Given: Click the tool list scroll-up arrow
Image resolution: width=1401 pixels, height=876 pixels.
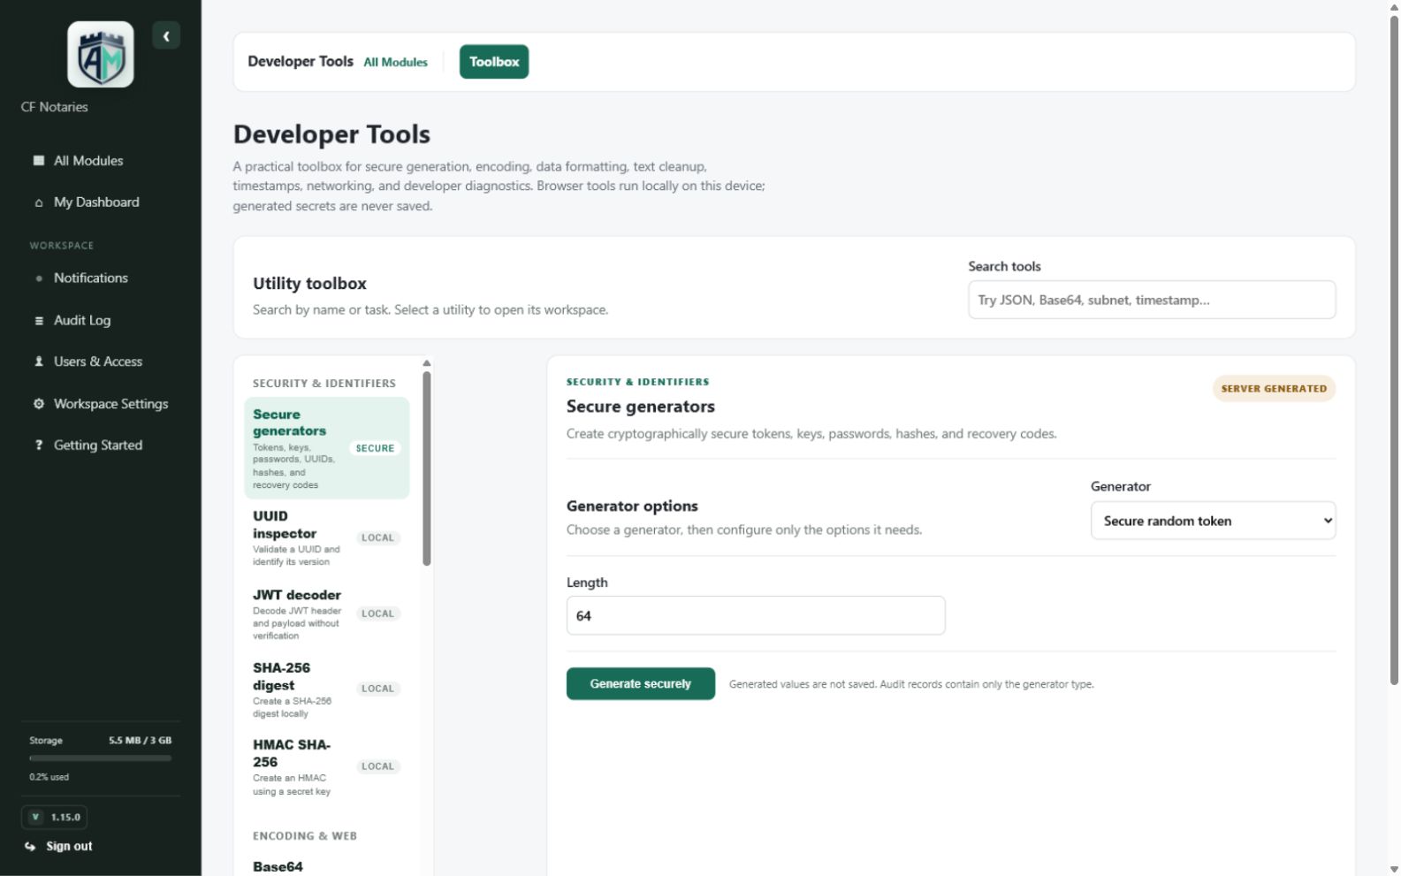Looking at the screenshot, I should tap(427, 363).
